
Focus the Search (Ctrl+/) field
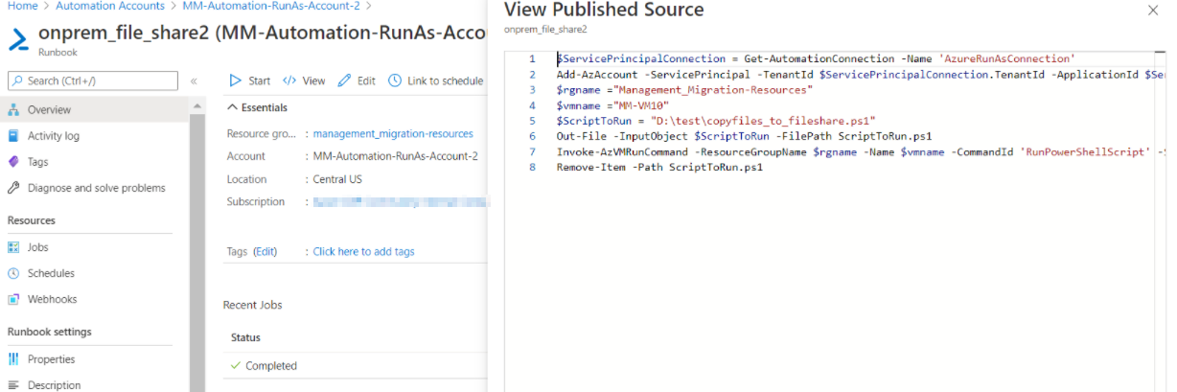(94, 81)
